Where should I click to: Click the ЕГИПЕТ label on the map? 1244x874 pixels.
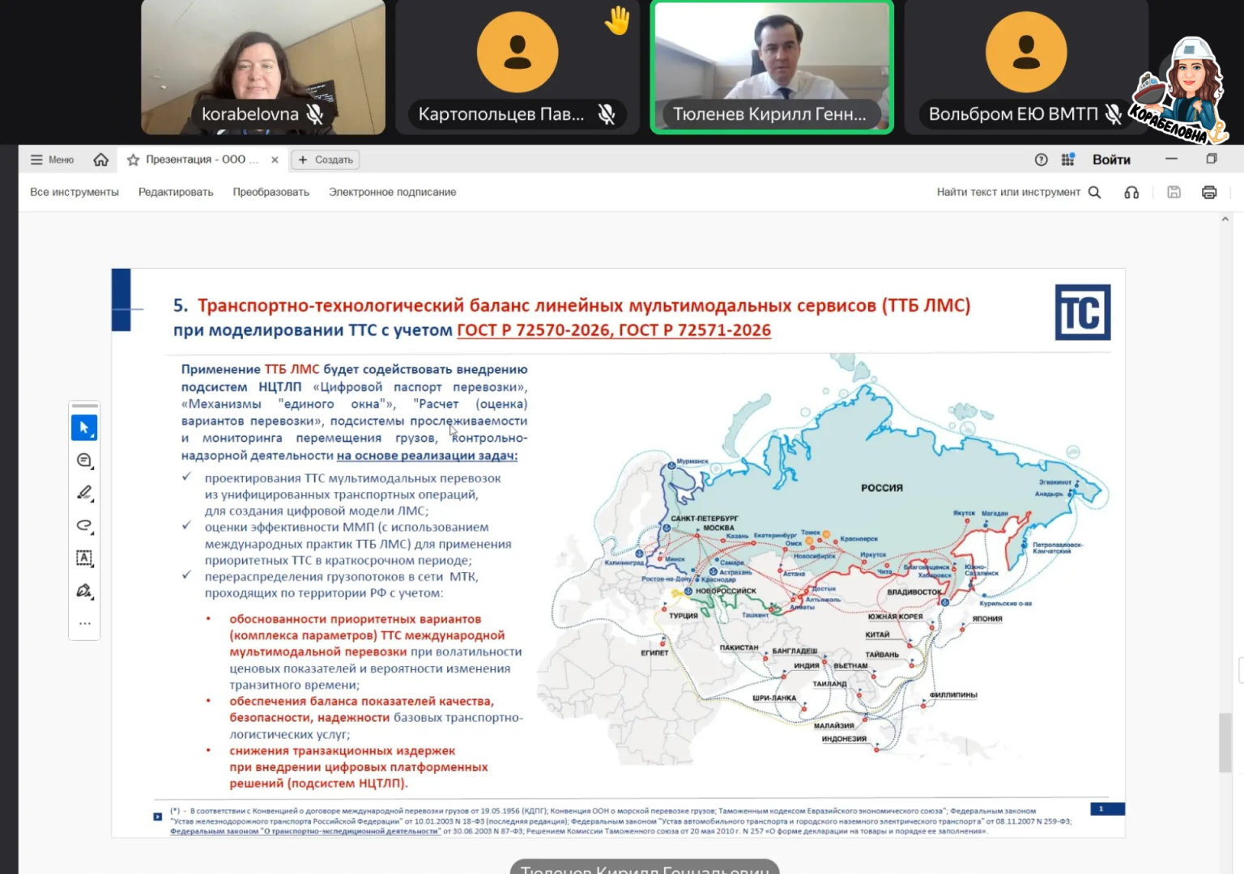(654, 652)
